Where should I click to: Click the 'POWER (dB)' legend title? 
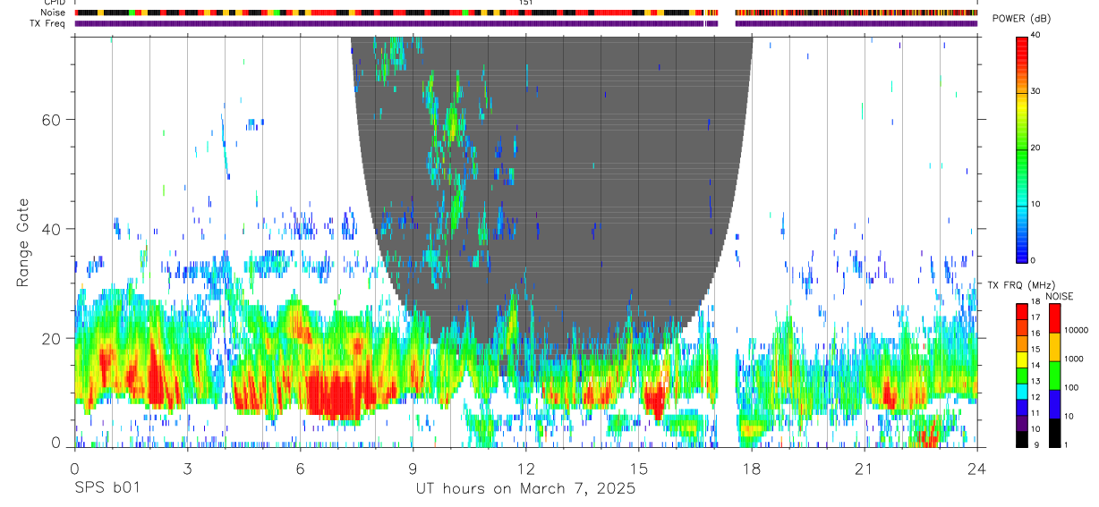[1022, 20]
